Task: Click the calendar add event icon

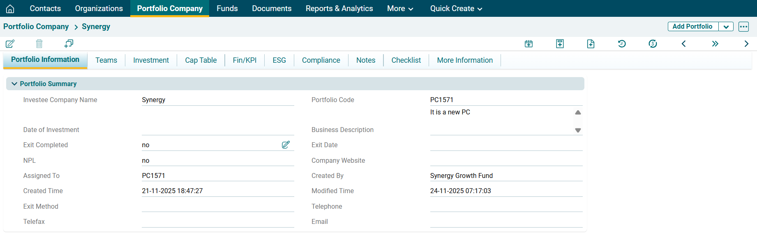Action: (529, 44)
